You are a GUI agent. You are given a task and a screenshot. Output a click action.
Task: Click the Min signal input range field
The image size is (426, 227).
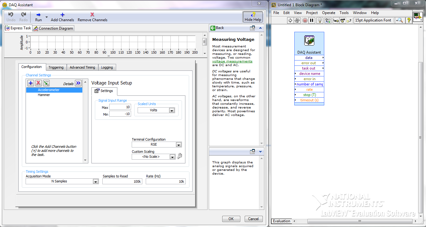[x=120, y=114]
